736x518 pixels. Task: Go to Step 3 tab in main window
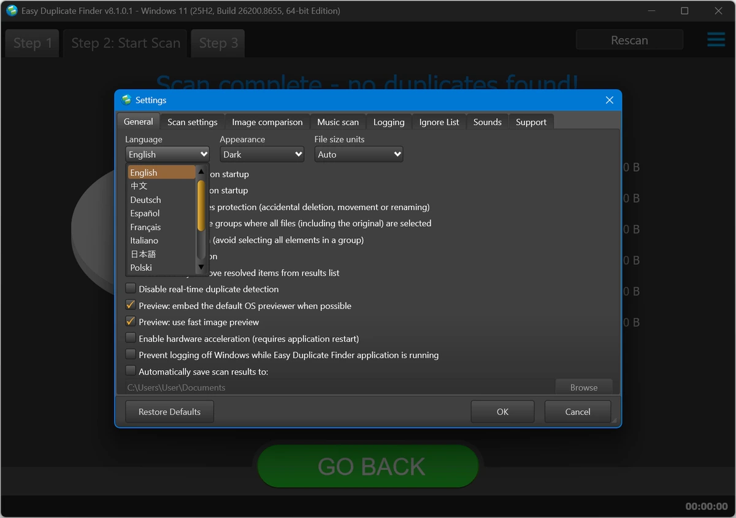(x=218, y=43)
